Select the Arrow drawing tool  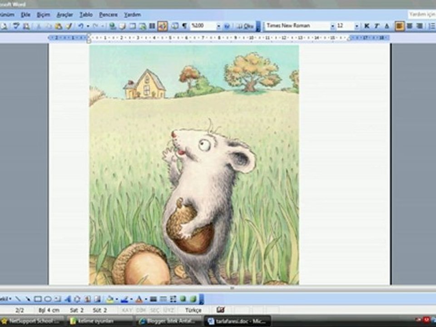pyautogui.click(x=28, y=299)
